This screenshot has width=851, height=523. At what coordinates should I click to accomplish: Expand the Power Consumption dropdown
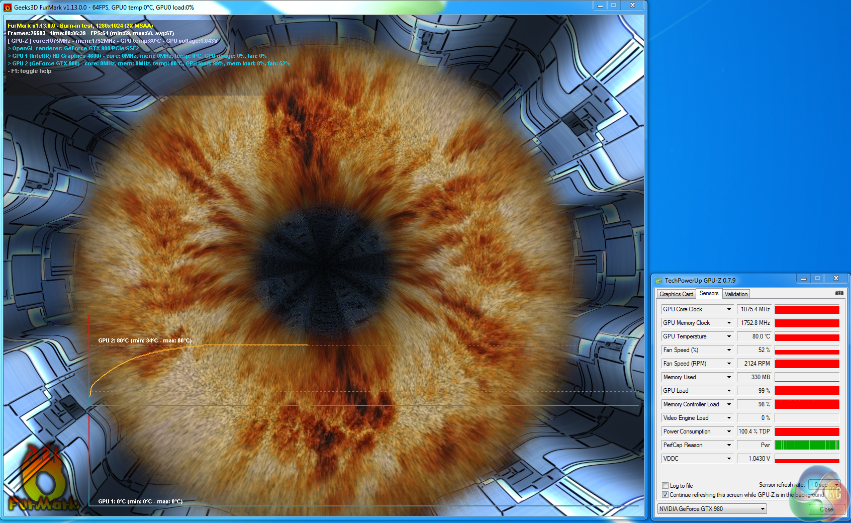[729, 431]
